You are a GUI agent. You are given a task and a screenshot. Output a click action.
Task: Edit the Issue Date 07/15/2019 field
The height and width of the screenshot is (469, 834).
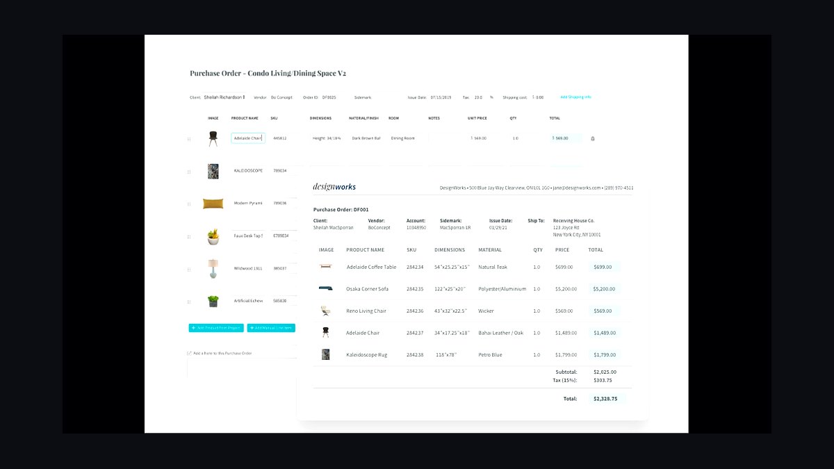point(441,97)
